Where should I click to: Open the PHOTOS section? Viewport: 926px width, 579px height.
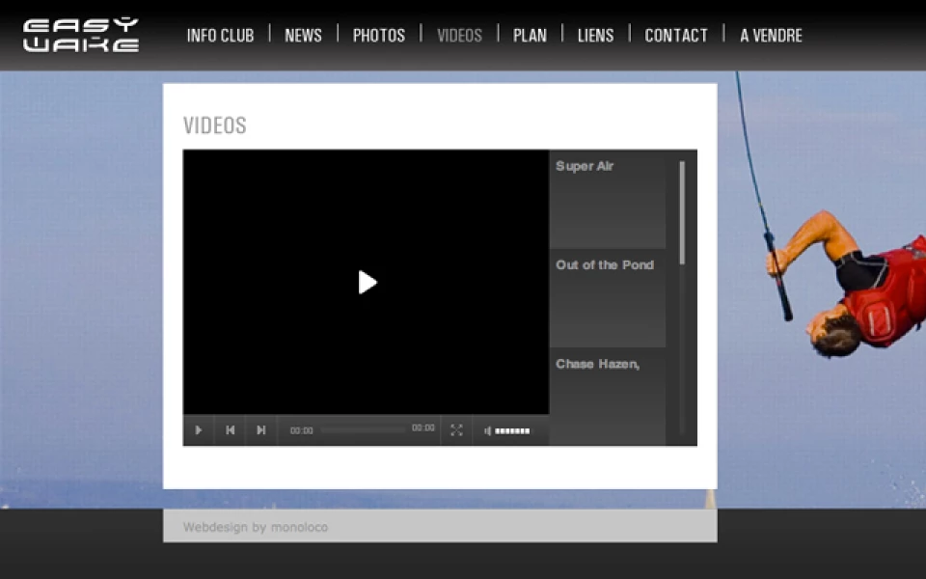tap(378, 36)
